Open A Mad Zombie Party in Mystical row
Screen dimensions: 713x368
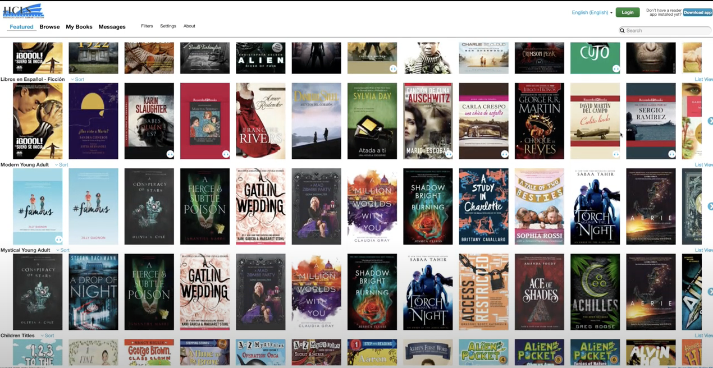(x=260, y=292)
